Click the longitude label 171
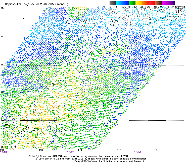Viewport: 186px width, 163px height. click(80, 150)
